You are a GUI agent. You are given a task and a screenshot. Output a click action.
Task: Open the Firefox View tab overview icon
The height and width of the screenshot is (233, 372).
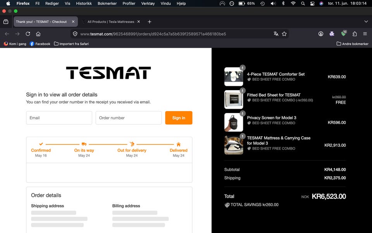pyautogui.click(x=6, y=22)
